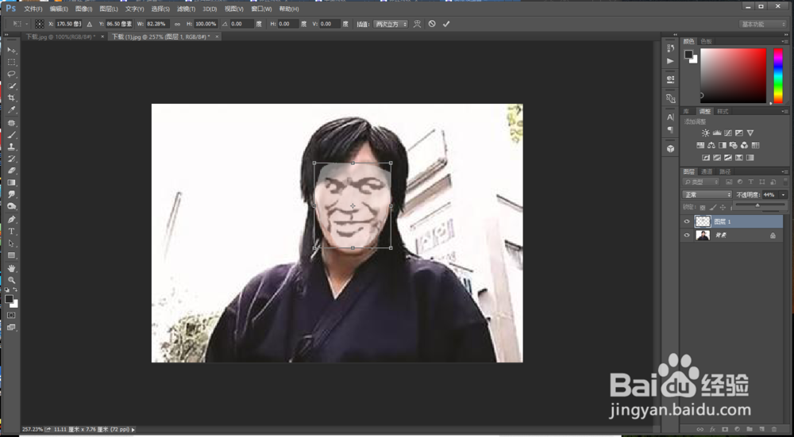794x437 pixels.
Task: Switch to warp mode icon in options bar
Action: coord(417,24)
